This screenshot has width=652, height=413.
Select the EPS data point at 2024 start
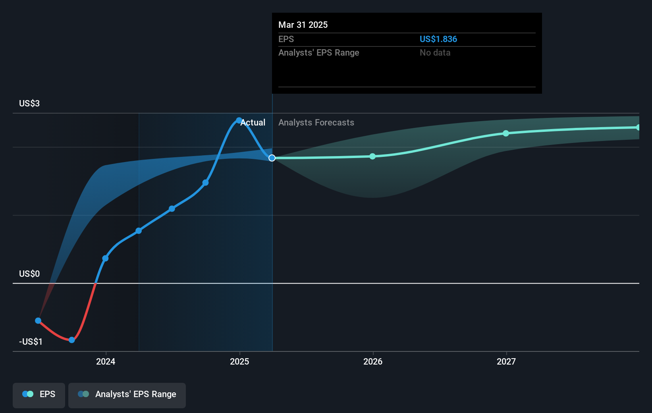[105, 259]
